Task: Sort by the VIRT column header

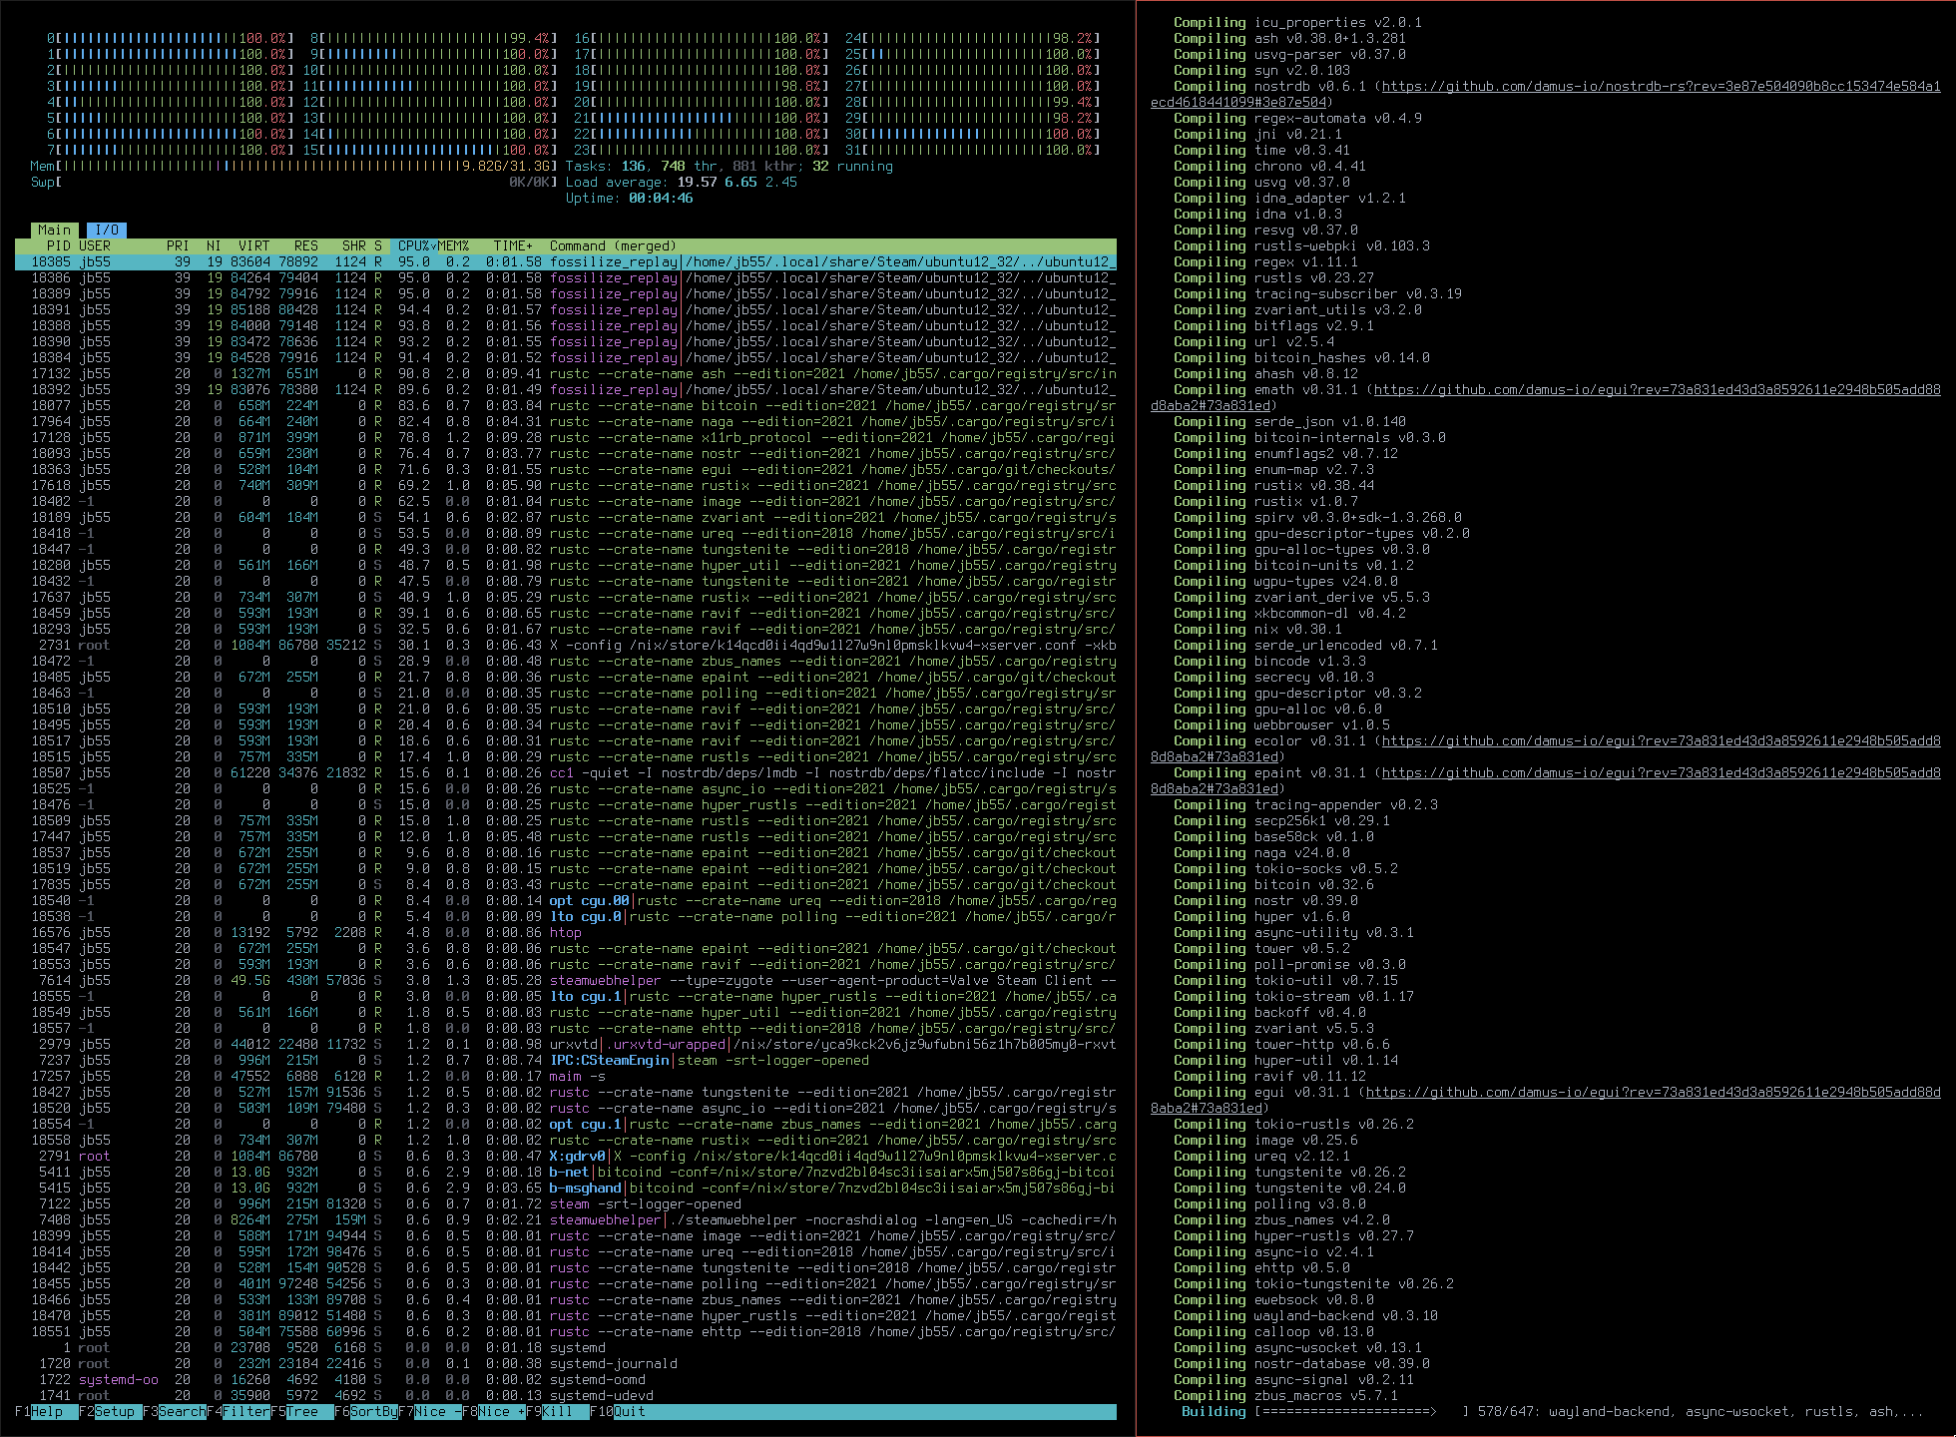Action: [253, 245]
